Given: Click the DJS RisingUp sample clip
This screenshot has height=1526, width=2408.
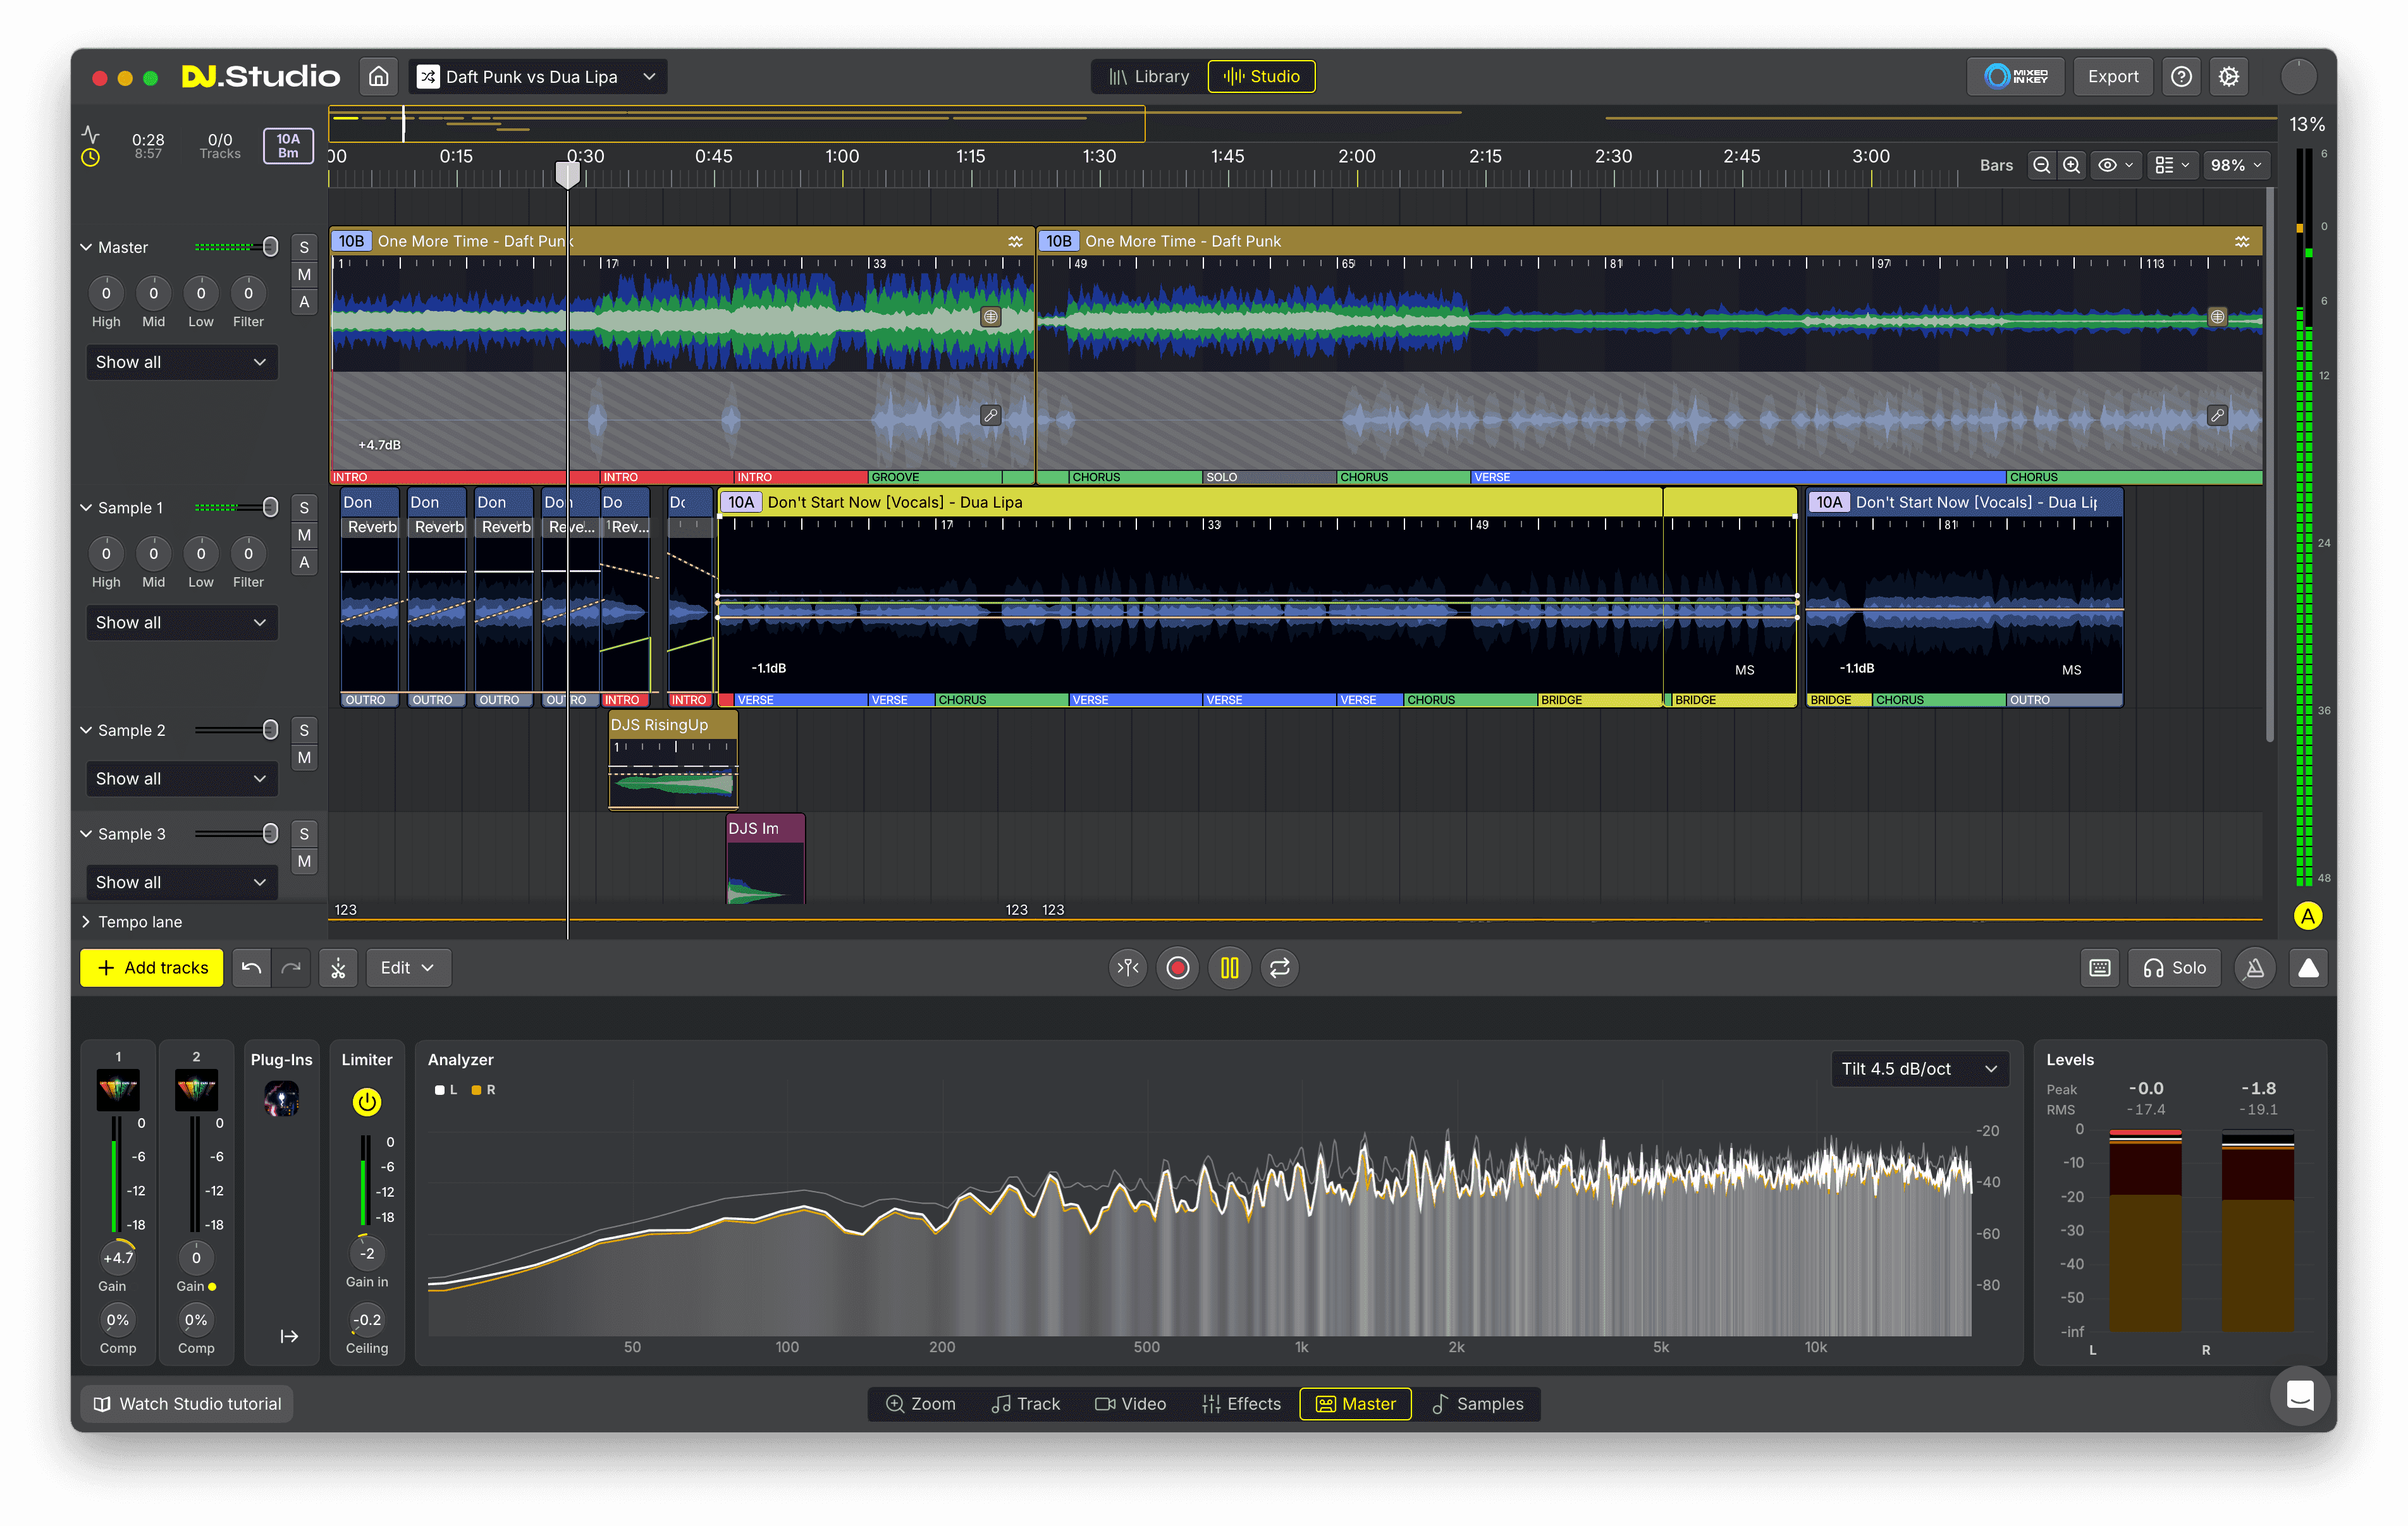Looking at the screenshot, I should pyautogui.click(x=673, y=759).
